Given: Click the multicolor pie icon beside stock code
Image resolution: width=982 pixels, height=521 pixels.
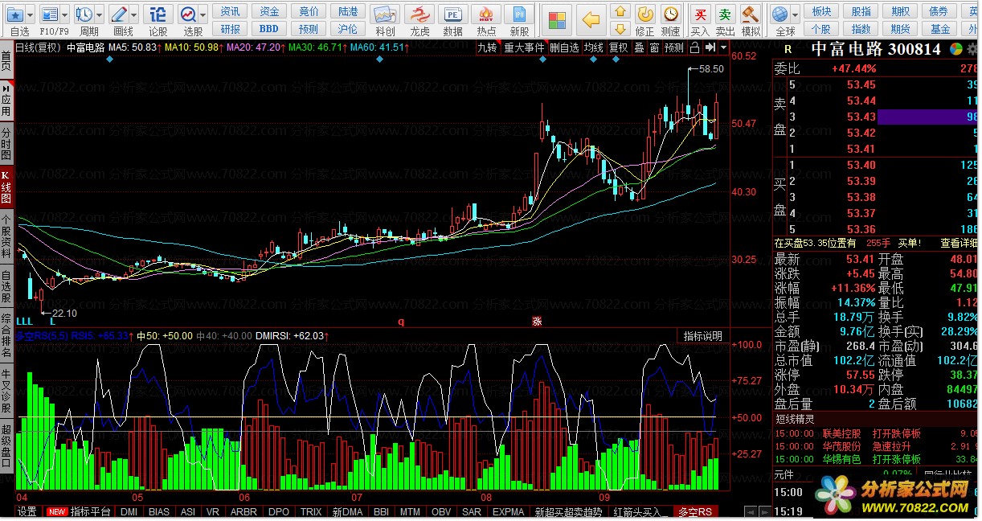Looking at the screenshot, I should click(x=955, y=49).
